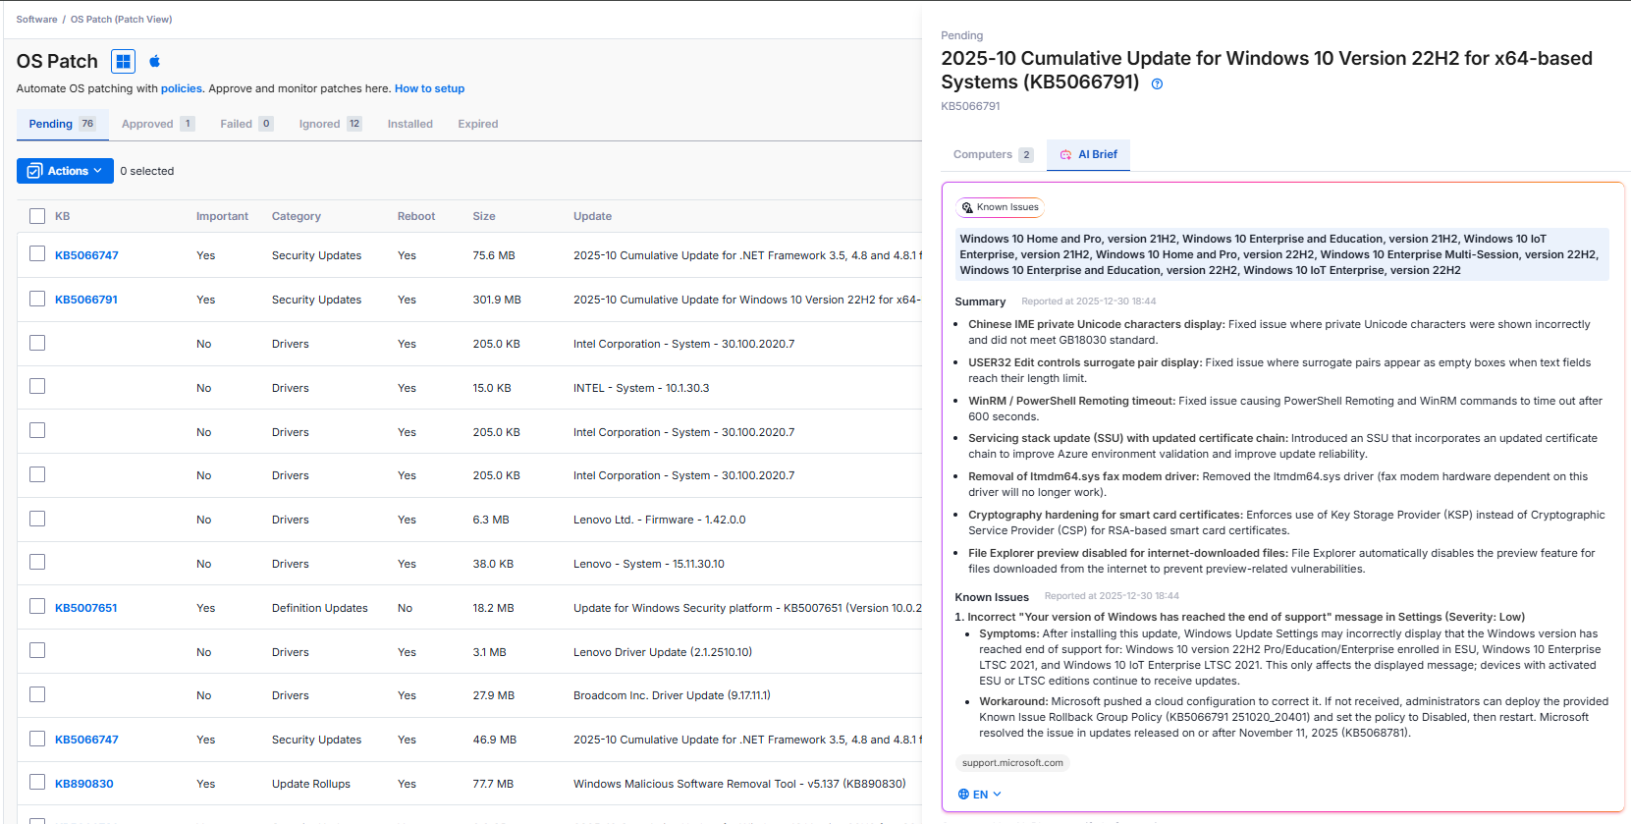Click the checklist icon on Actions button
This screenshot has height=824, width=1631.
[34, 171]
